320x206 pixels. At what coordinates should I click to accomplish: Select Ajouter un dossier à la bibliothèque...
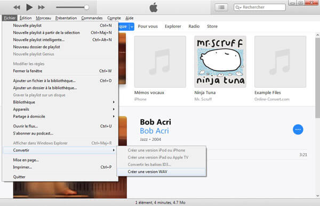[x=60, y=88]
